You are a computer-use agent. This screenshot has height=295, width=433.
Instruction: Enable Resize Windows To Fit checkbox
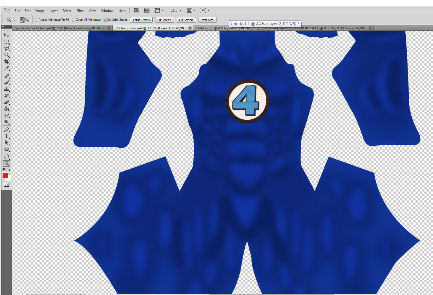pyautogui.click(x=36, y=20)
